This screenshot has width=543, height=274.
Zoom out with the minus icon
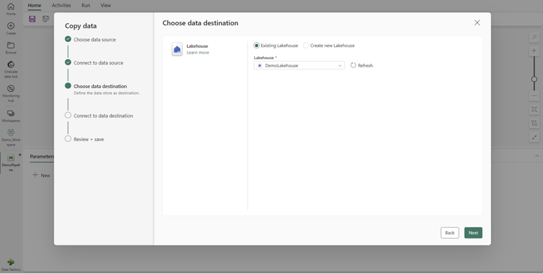pyautogui.click(x=534, y=96)
